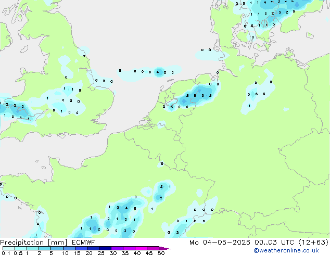This screenshot has height=255, width=330.
Task: Click the '30' legend scale label
Action: (x=113, y=253)
